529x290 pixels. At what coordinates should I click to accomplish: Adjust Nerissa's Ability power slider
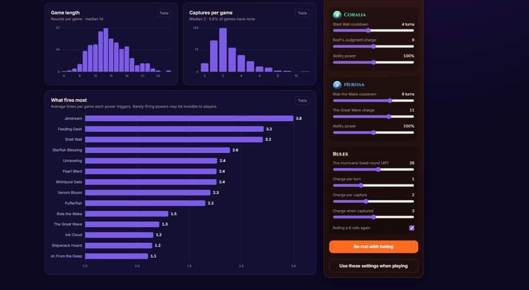pos(373,133)
